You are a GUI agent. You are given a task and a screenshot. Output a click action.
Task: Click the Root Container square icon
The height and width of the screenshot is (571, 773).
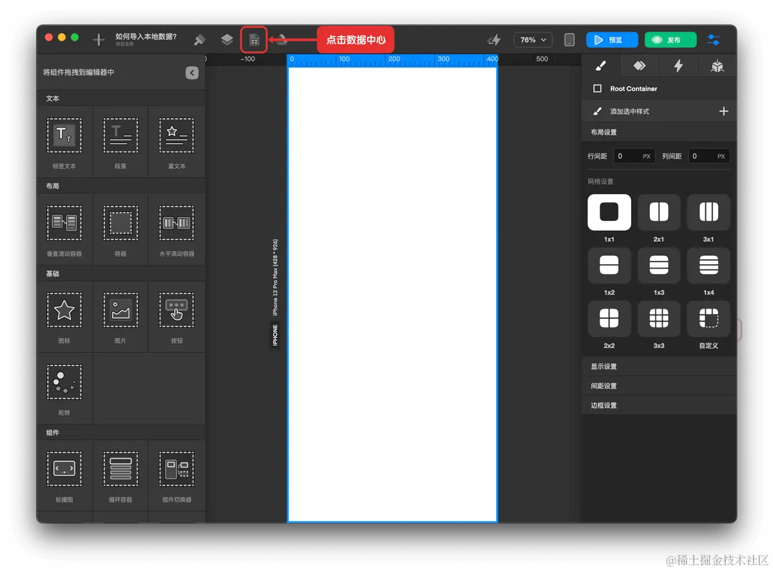click(x=597, y=88)
